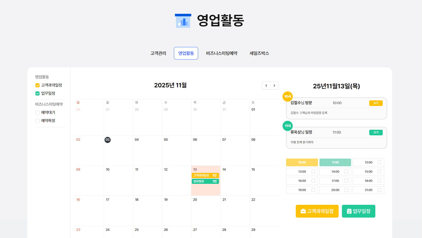Select today's date 03 on calendar
422x238 pixels.
108,140
